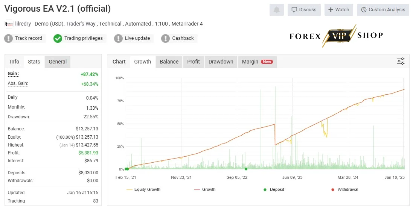Toggle the Equity Growth legend series
The width and height of the screenshot is (413, 210).
pos(143,189)
